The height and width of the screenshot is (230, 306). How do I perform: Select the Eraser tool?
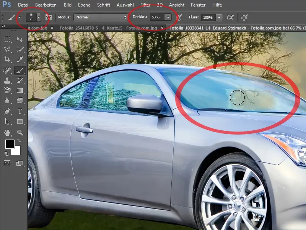coord(7,90)
